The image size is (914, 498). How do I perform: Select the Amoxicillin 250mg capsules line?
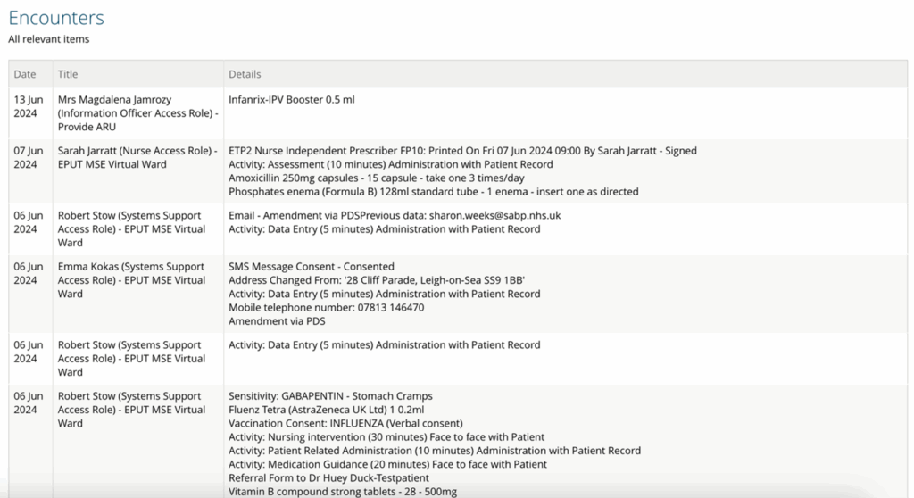pyautogui.click(x=377, y=178)
